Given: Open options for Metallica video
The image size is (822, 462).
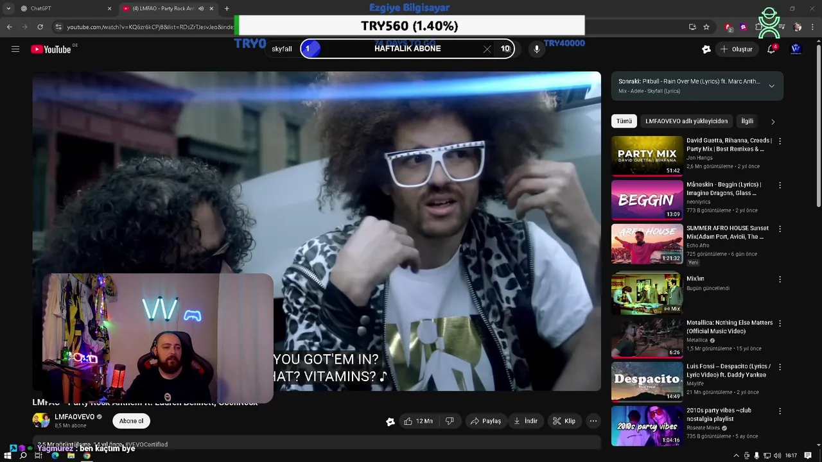Looking at the screenshot, I should tap(780, 323).
